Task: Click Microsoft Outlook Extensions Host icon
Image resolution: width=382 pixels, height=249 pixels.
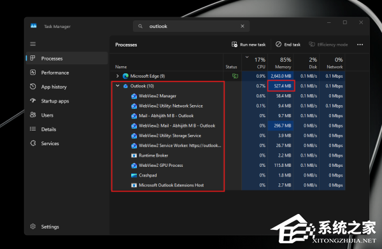Action: point(134,185)
